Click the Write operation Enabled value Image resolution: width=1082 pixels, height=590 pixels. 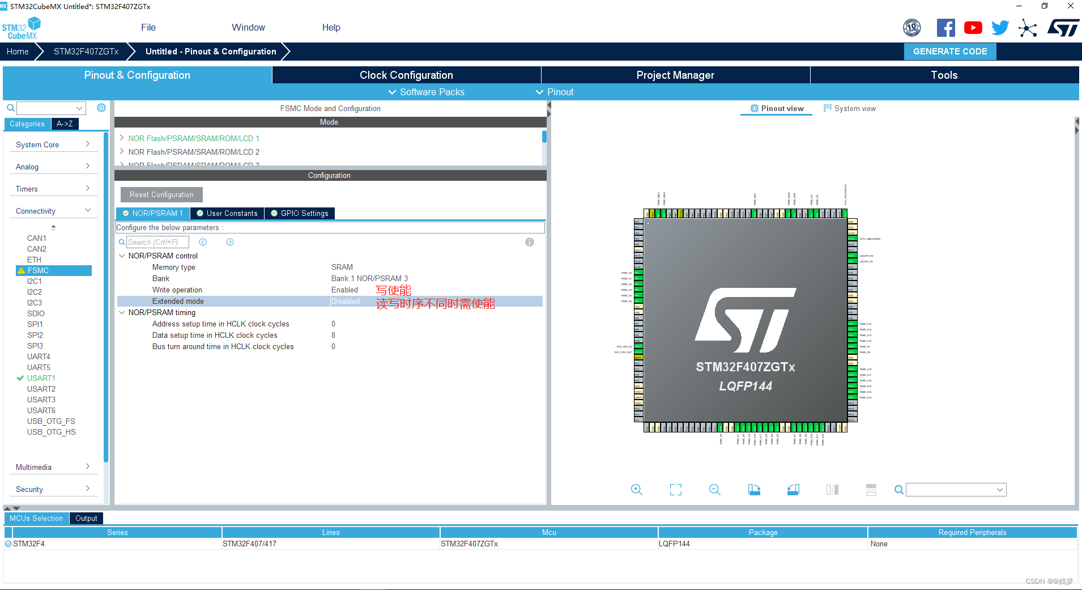point(344,290)
